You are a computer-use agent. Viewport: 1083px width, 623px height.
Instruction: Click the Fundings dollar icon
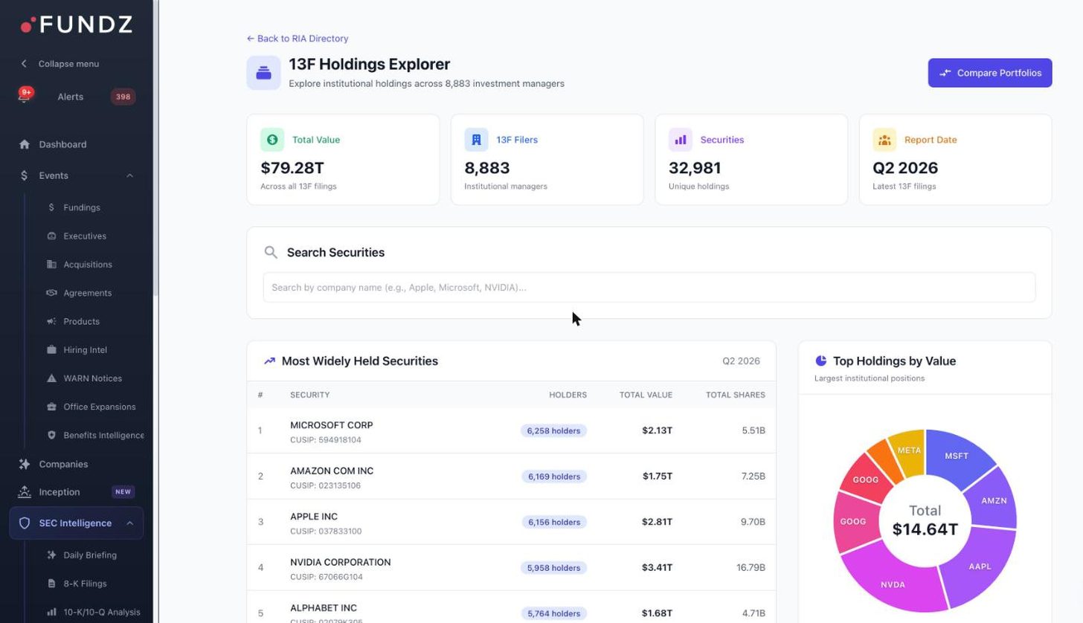click(51, 207)
